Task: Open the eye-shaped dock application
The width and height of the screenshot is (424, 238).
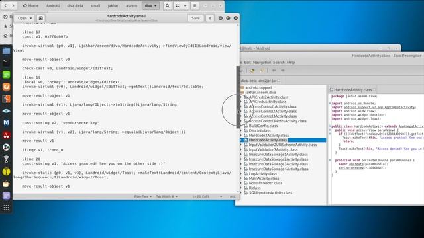Action: (6, 111)
